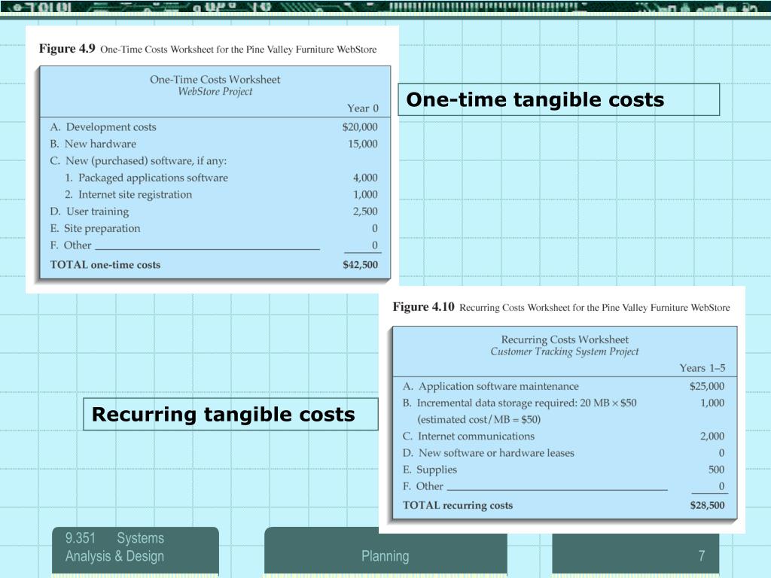Viewport: 771px width, 578px height.
Task: Click the "D. User training" row label
Action: [90, 211]
